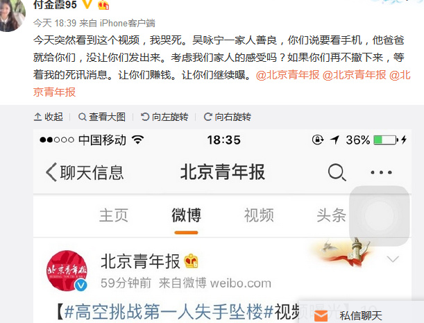This screenshot has height=323, width=424.
Task: Expand the post options chevron
Action: click(x=393, y=259)
